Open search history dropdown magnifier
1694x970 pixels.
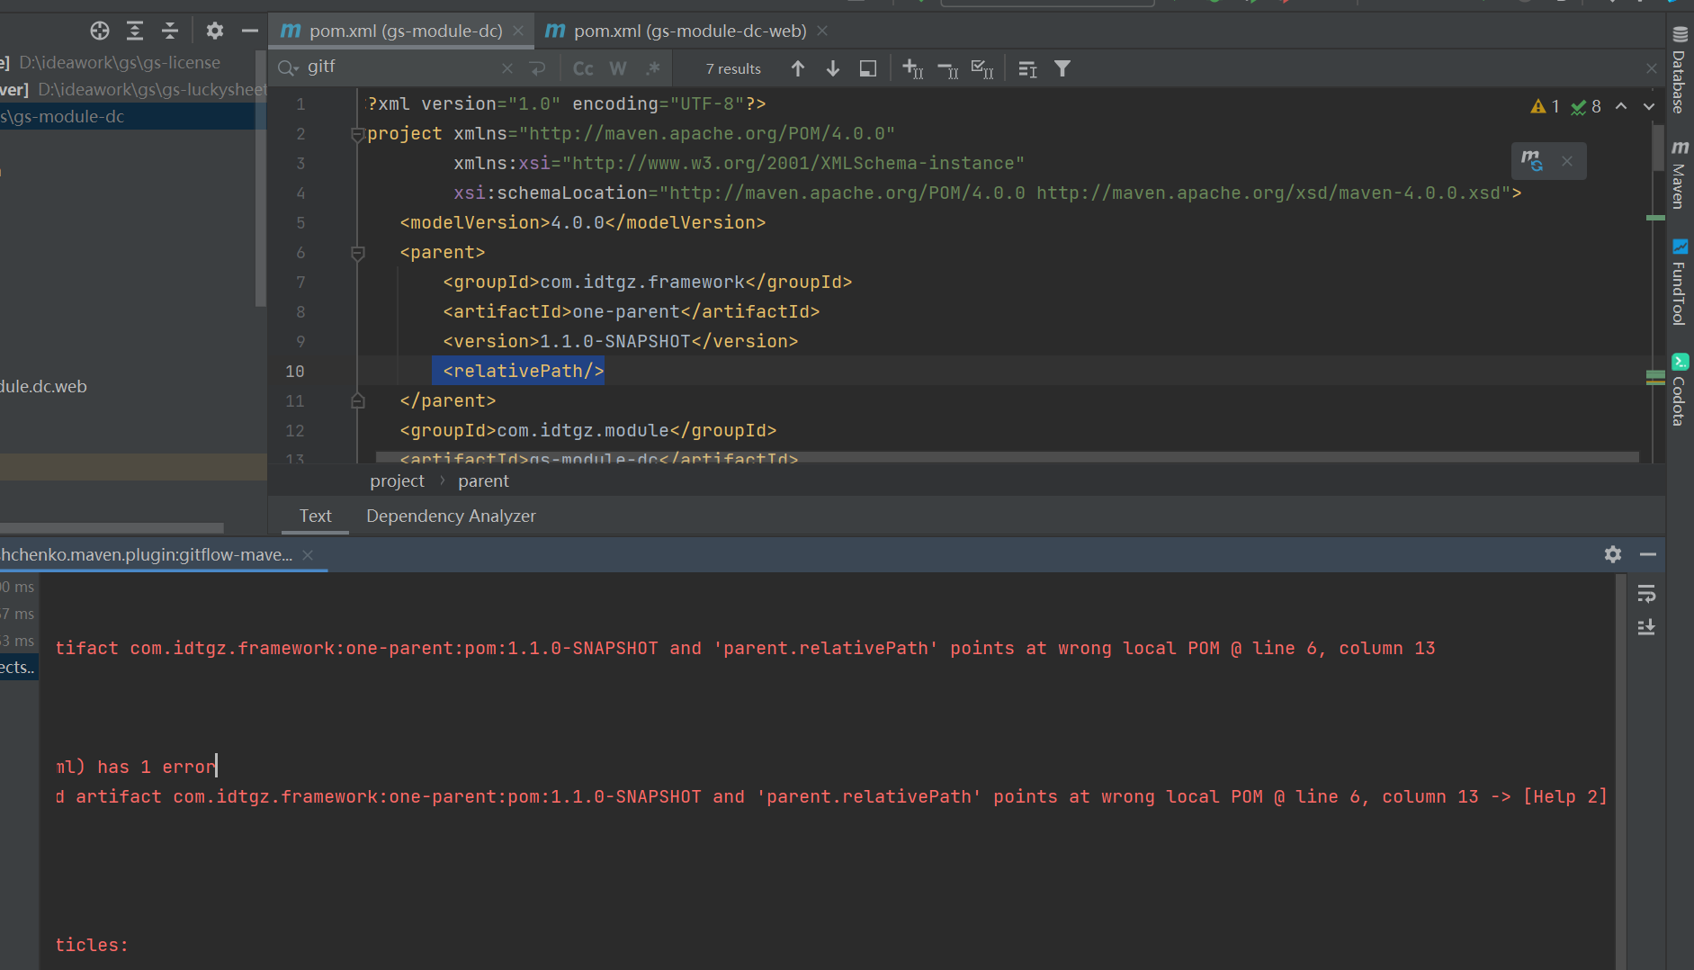288,67
